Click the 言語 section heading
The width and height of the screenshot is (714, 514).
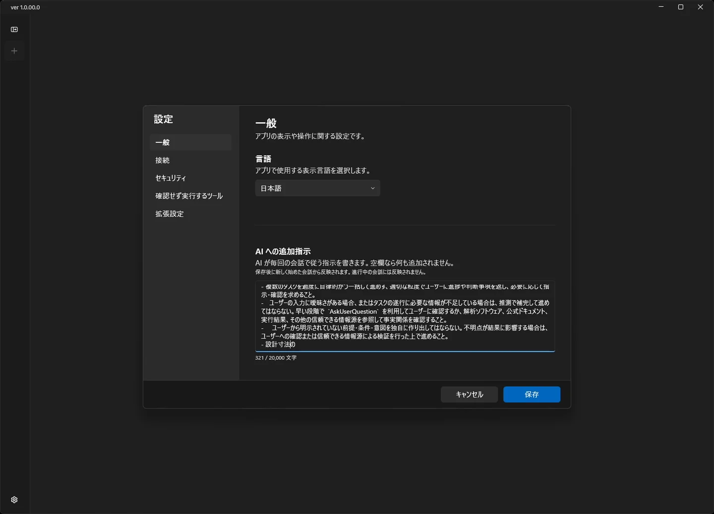(263, 159)
